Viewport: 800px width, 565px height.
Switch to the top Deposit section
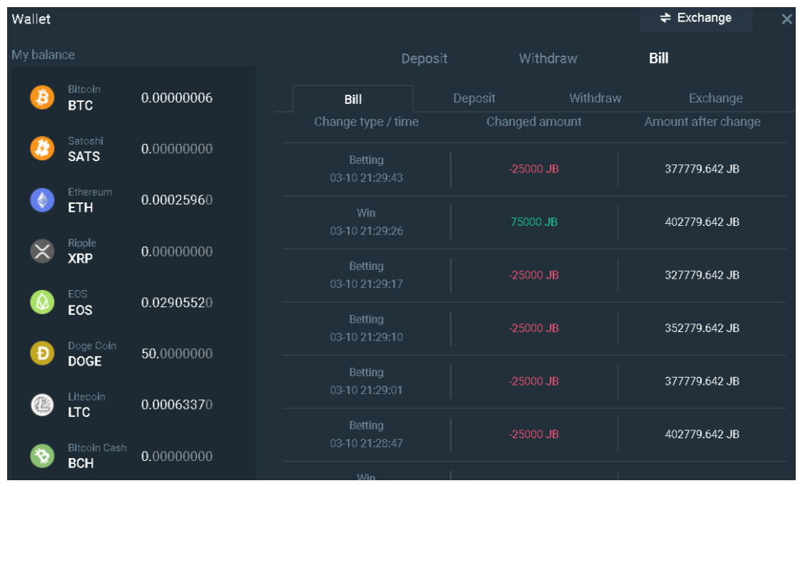[x=424, y=58]
